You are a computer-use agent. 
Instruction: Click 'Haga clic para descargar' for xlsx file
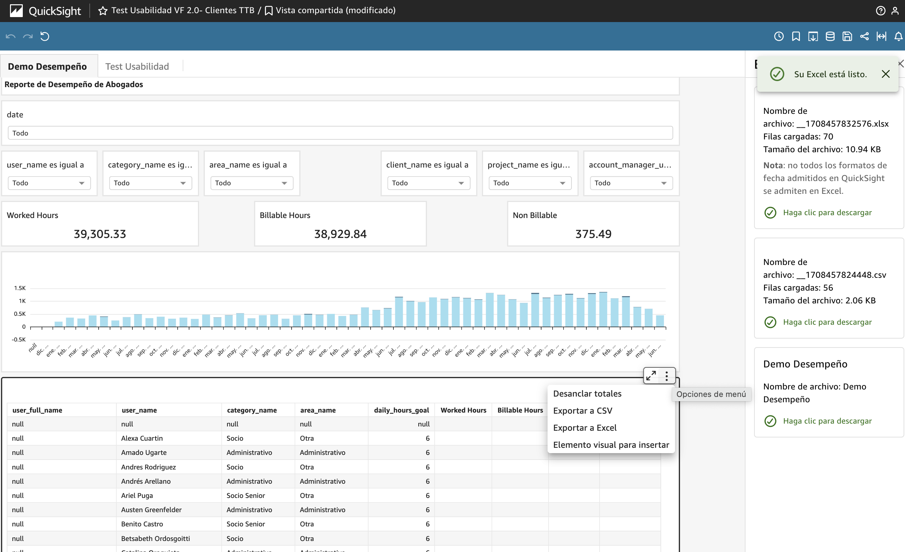coord(827,212)
